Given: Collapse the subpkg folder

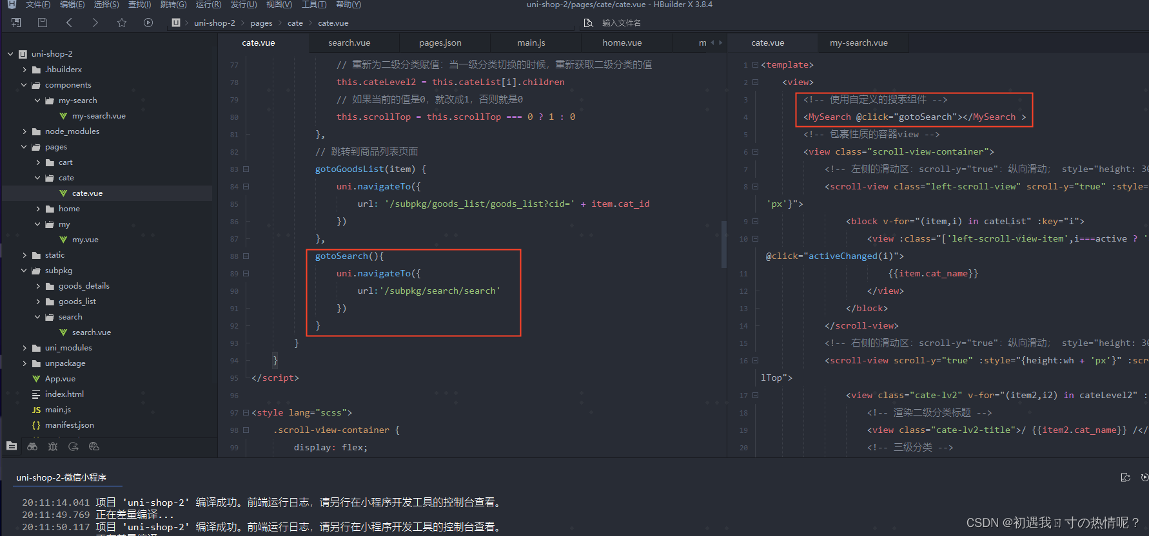Looking at the screenshot, I should (25, 271).
